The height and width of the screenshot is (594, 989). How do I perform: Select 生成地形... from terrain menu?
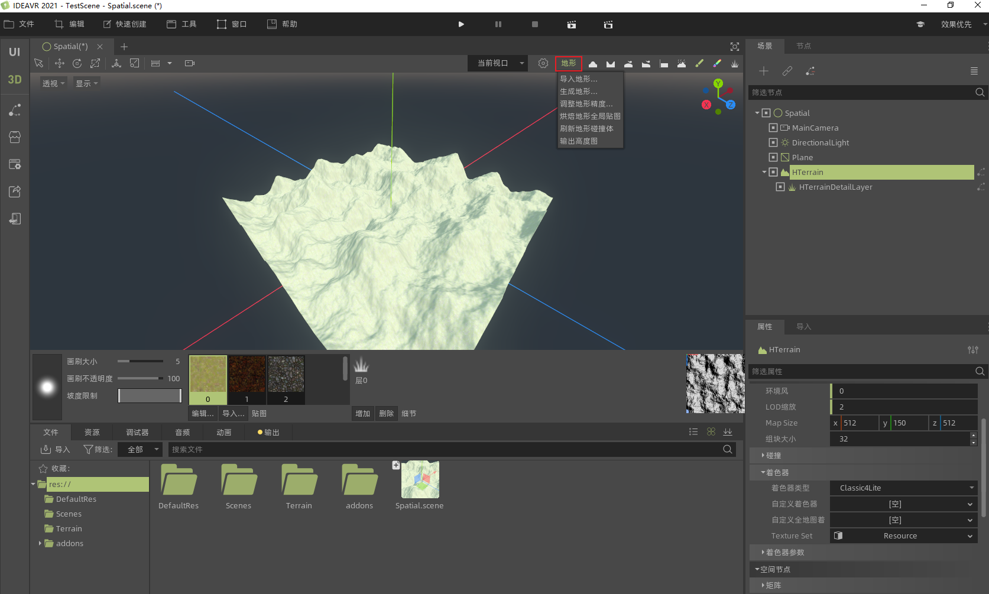(x=579, y=92)
